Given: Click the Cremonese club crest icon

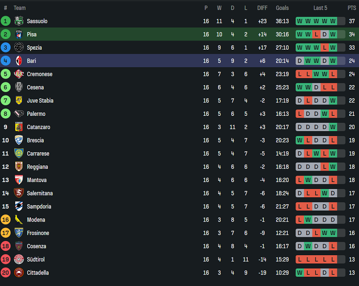Looking at the screenshot, I should (x=19, y=74).
